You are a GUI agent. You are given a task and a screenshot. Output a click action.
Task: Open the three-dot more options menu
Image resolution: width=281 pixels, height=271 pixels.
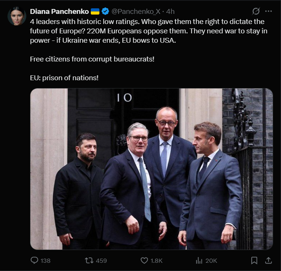pyautogui.click(x=268, y=11)
